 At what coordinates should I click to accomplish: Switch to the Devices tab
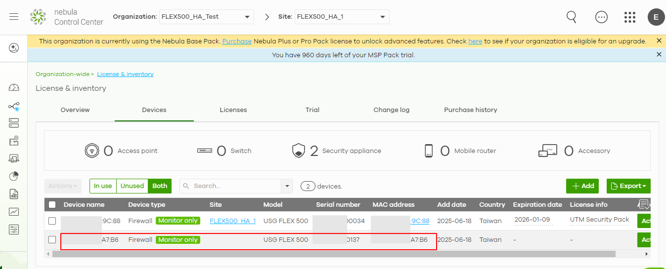[x=154, y=110]
